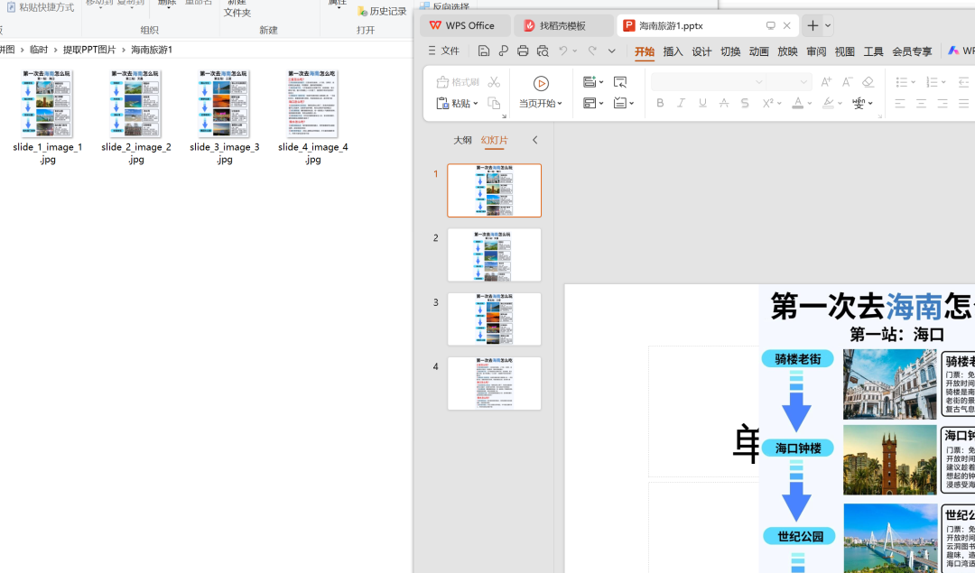Image resolution: width=975 pixels, height=573 pixels.
Task: Click the numbered list icon
Action: pyautogui.click(x=932, y=82)
